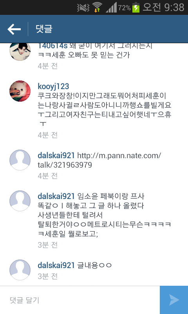Tap the 댓글 header title
Viewport: 188px width, 314px height.
tap(44, 29)
